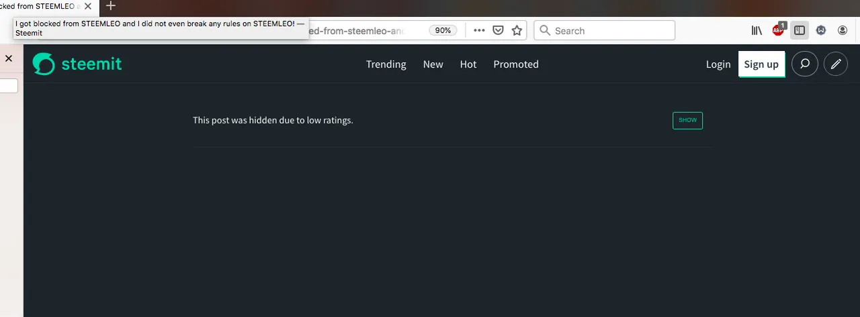This screenshot has width=860, height=317.
Task: Open the New posts tab
Action: coord(433,64)
